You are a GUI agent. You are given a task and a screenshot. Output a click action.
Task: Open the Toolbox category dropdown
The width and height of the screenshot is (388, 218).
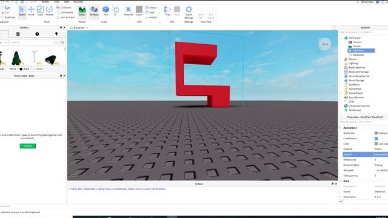[x=4, y=42]
